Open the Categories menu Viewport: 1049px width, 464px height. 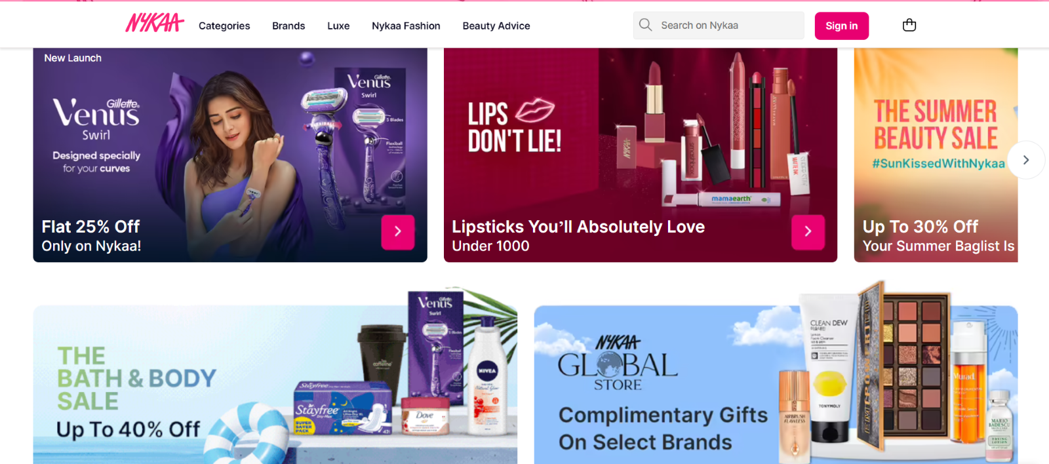click(x=224, y=26)
